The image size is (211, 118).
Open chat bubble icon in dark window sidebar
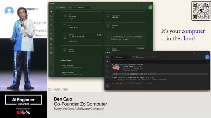[x=107, y=66]
